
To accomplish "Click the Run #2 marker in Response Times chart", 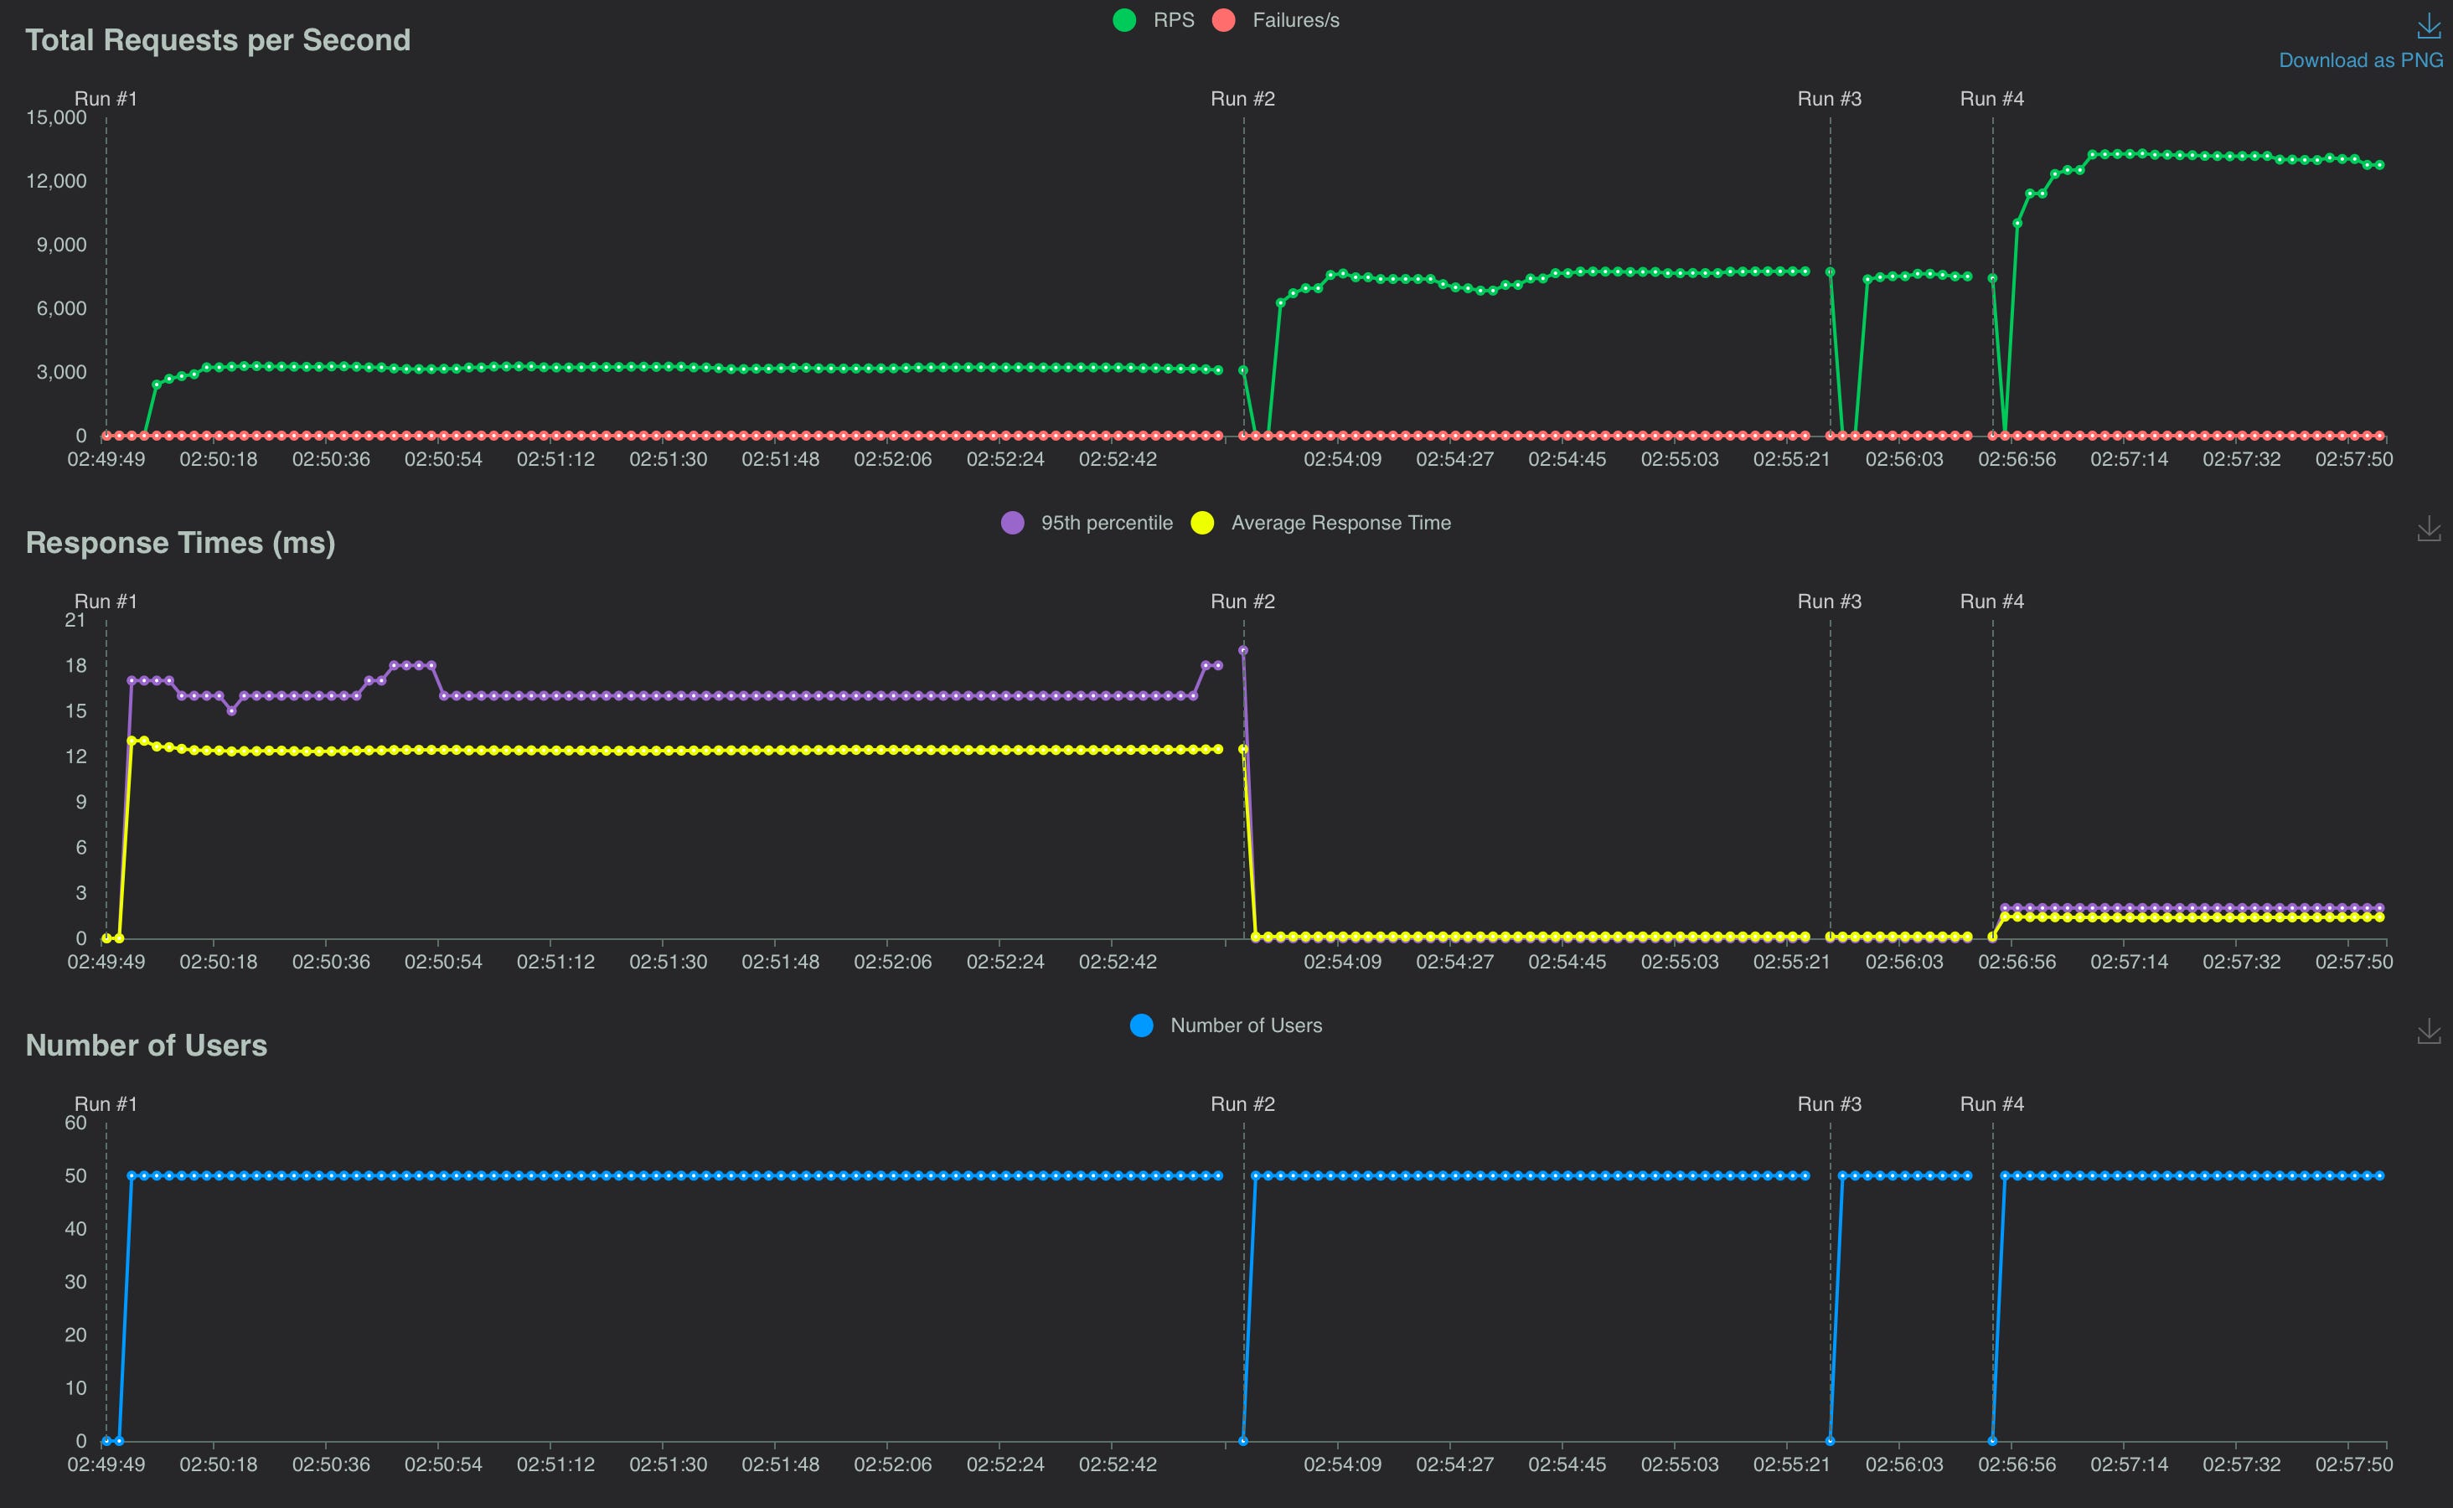I will [x=1242, y=602].
